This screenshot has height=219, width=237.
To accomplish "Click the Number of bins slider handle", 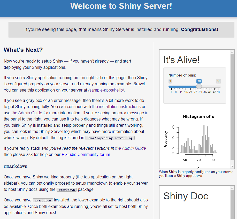I will click(x=199, y=87).
